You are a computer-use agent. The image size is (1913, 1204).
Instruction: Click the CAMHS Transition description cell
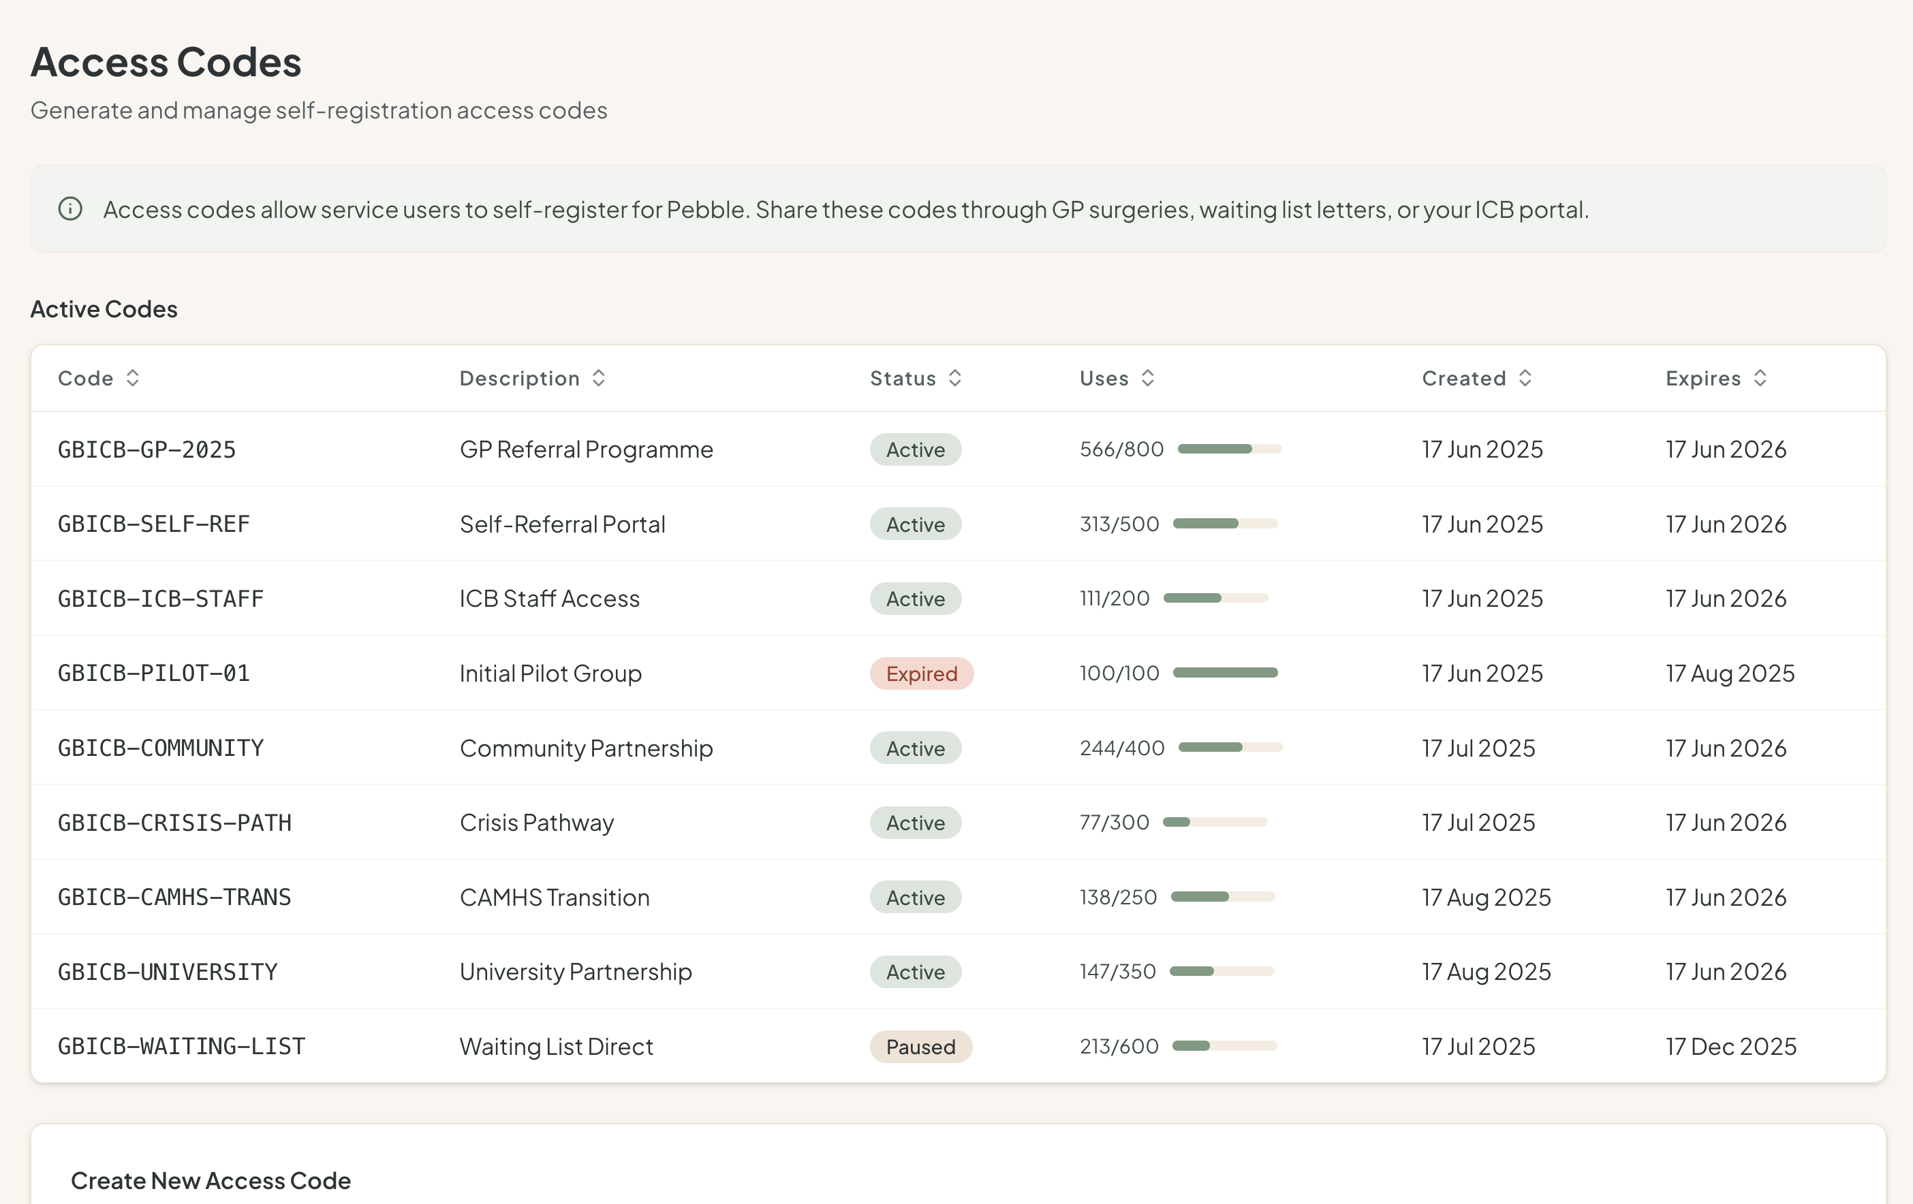click(555, 897)
